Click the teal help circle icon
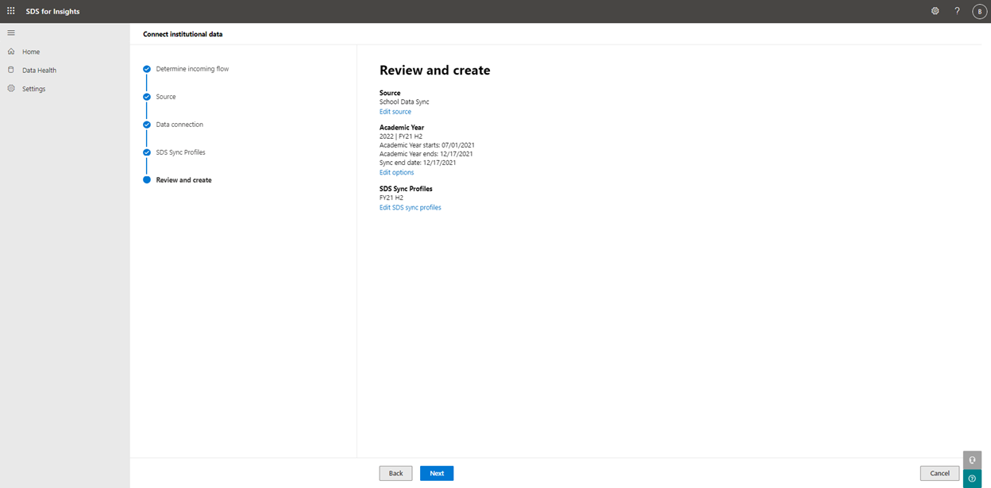 click(972, 478)
